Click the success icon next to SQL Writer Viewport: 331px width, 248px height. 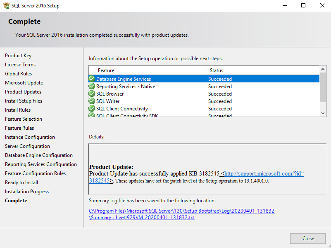[92, 101]
